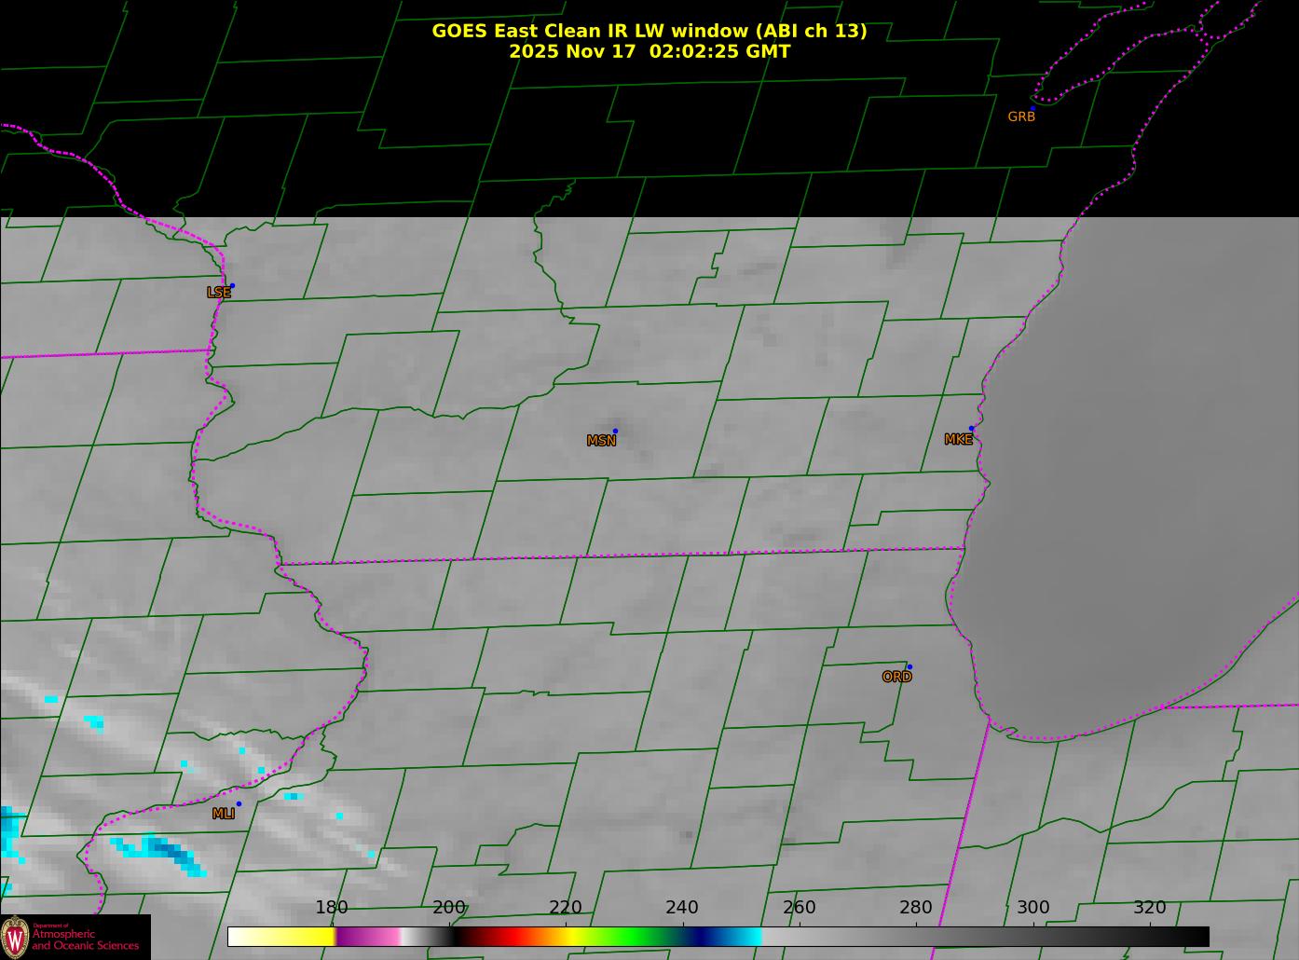Click the 300 tick label on the colorbar

coord(1033,908)
